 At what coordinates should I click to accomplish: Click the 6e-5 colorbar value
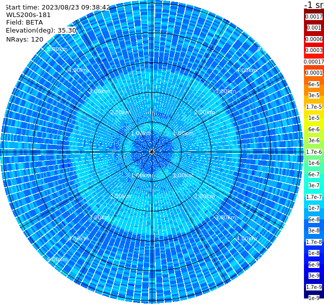click(x=314, y=84)
